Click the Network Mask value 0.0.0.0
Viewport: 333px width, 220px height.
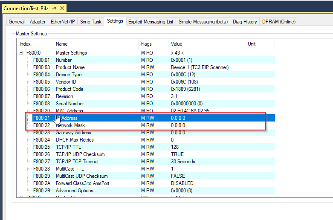pyautogui.click(x=178, y=125)
